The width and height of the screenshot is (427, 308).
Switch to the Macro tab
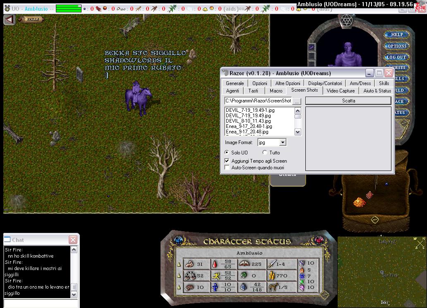click(276, 91)
